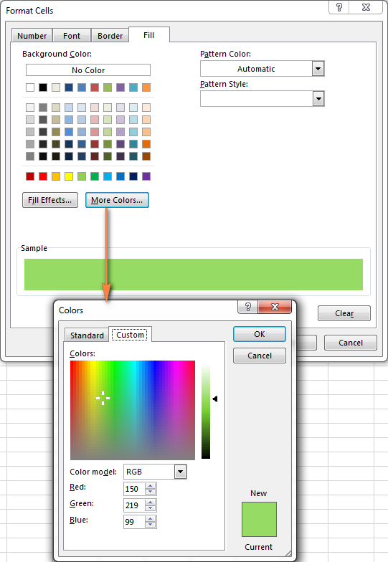Pick gold-orange standard color swatch
Viewport: 388px width, 562px height.
(x=56, y=176)
